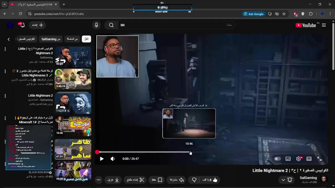Dislike the video thumbs-down
The width and height of the screenshot is (335, 188).
click(194, 180)
